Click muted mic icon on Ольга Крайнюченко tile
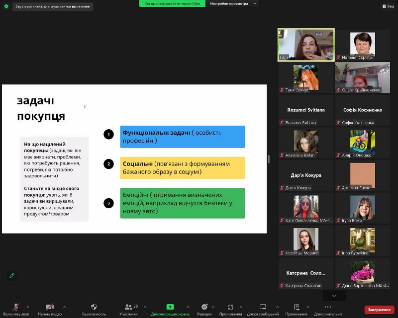 [x=338, y=90]
